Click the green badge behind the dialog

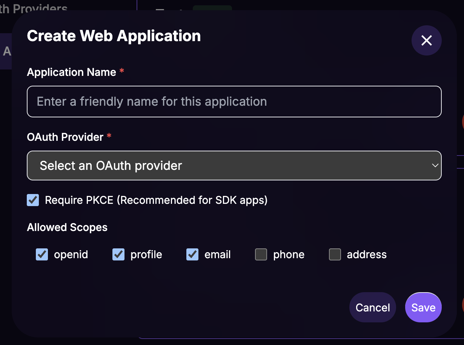[212, 7]
